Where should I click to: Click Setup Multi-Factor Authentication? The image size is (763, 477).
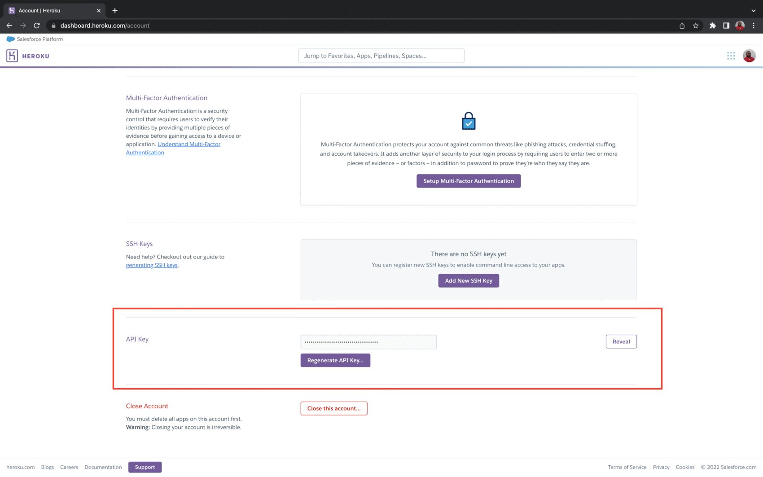(468, 181)
